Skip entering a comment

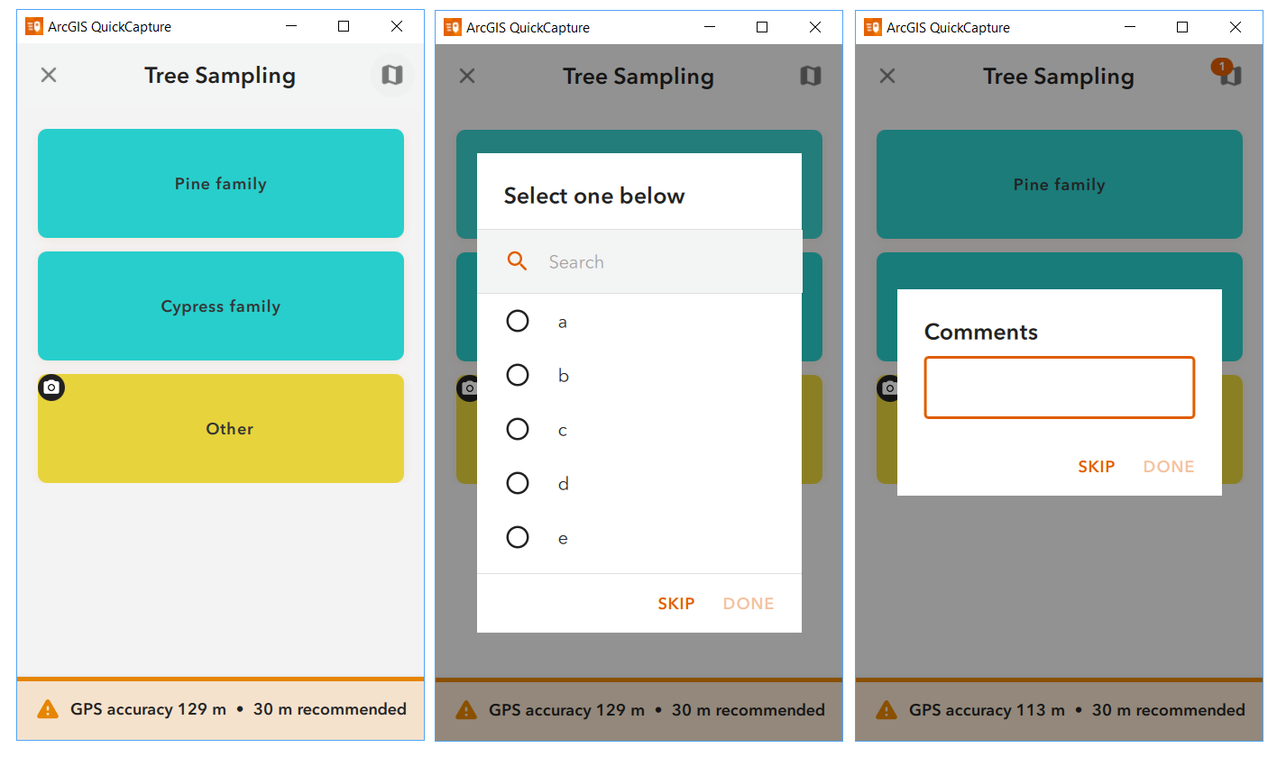pos(1097,466)
